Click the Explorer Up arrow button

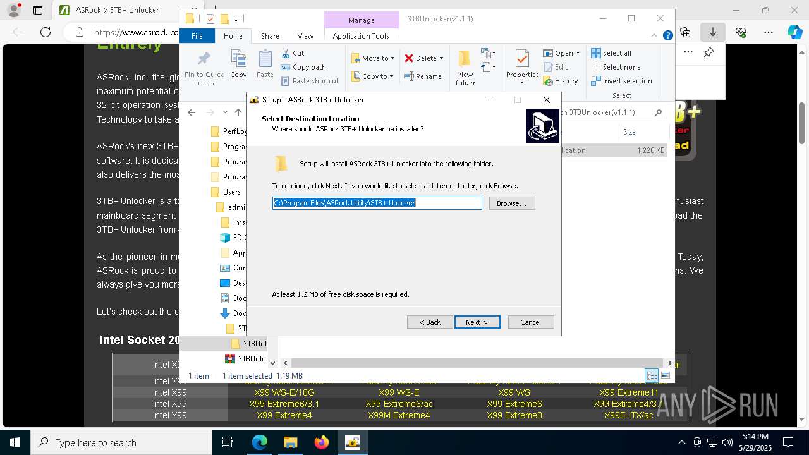238,112
